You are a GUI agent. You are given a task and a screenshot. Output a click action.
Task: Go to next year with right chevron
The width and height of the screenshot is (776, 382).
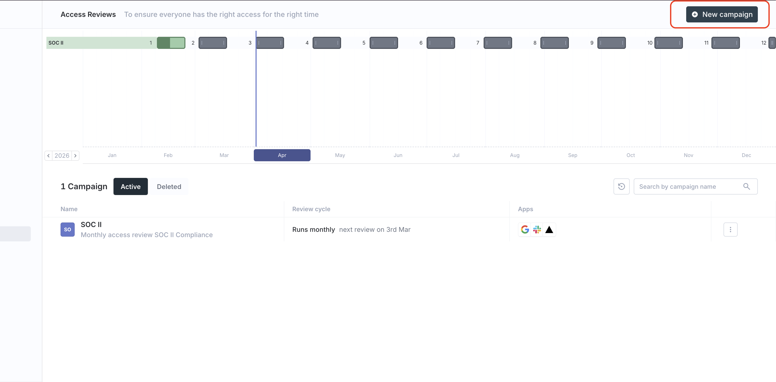75,155
